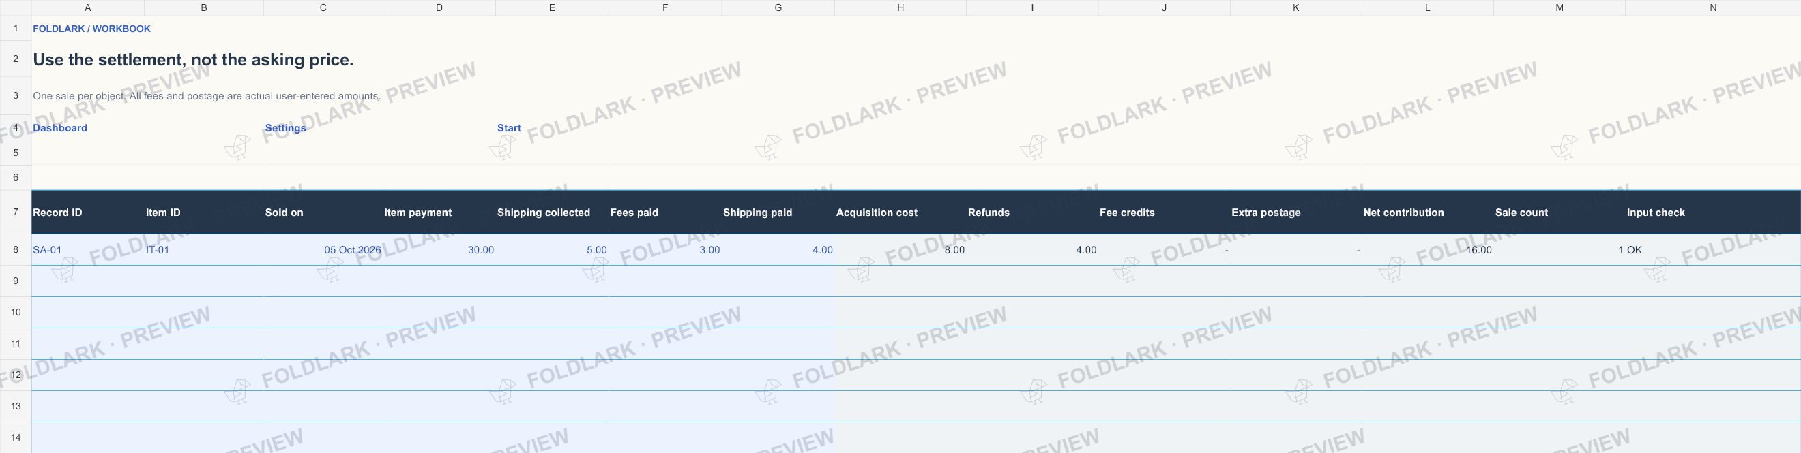Select row 11 header
The image size is (1801, 453).
(16, 343)
